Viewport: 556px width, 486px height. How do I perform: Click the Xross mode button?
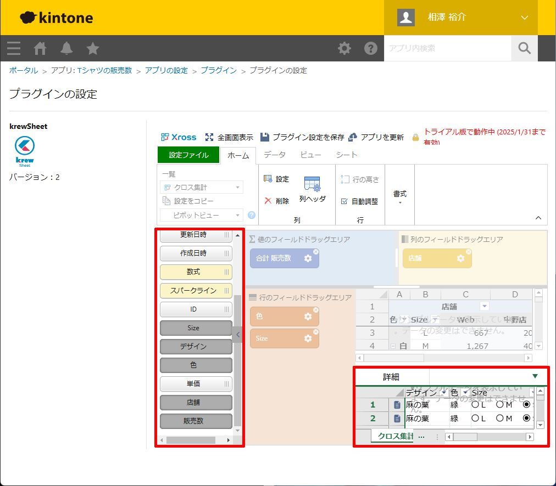pyautogui.click(x=179, y=137)
